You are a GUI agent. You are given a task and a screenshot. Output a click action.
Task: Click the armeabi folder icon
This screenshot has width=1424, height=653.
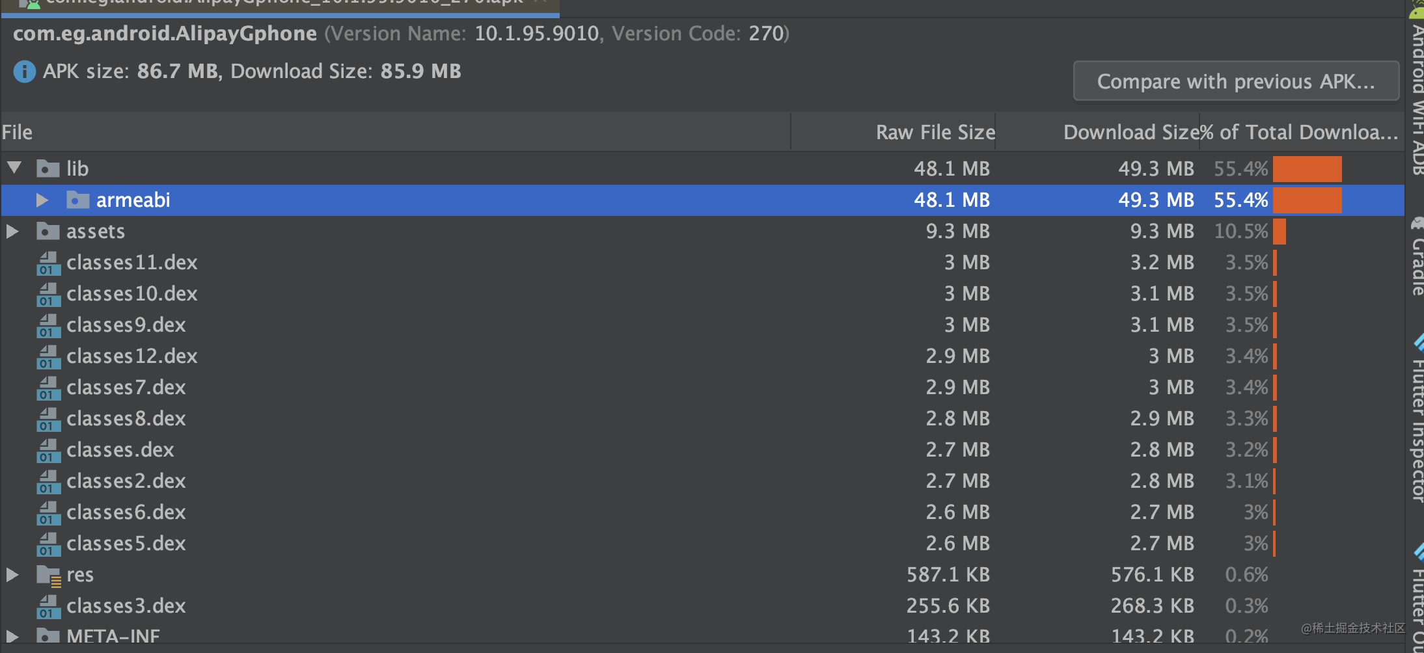[x=78, y=200]
